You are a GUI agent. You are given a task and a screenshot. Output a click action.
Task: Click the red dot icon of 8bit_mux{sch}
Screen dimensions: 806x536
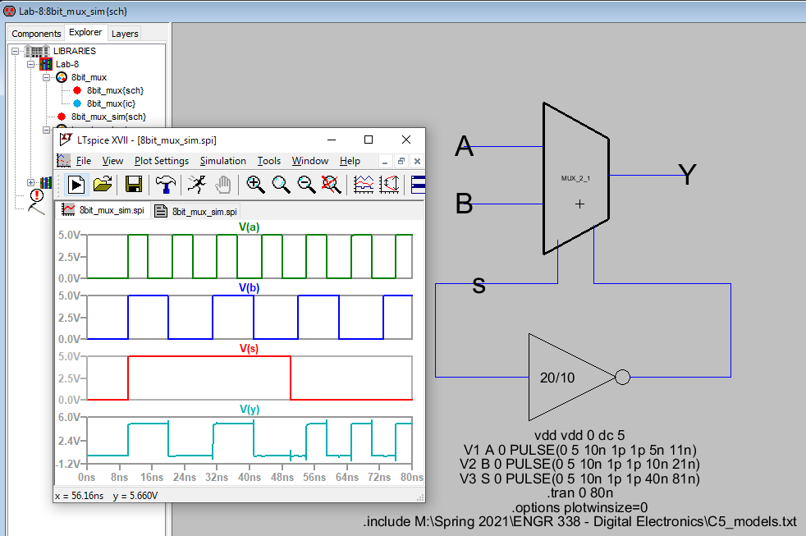coord(77,90)
